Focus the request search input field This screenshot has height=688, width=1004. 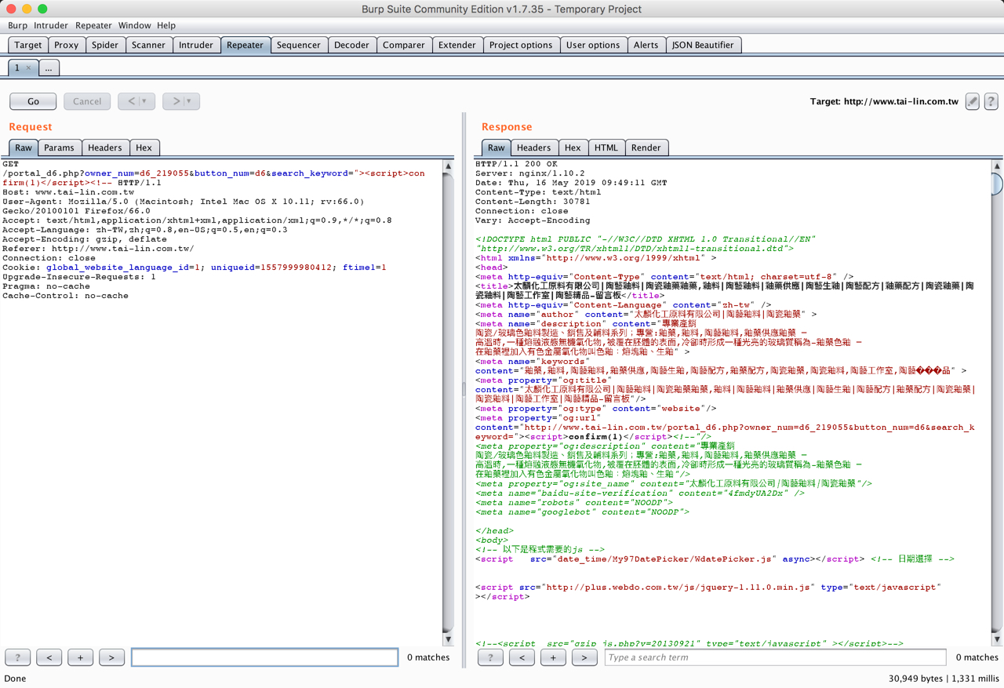[x=265, y=657]
